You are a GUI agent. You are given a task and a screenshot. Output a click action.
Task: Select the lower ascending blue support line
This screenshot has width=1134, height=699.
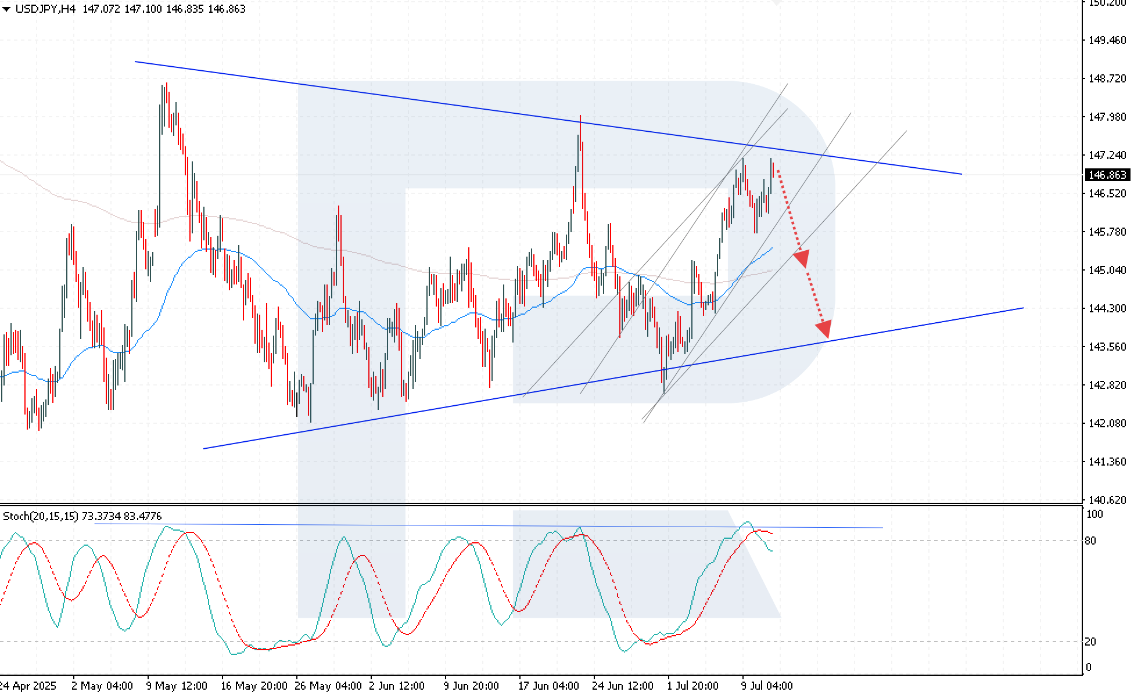407,414
